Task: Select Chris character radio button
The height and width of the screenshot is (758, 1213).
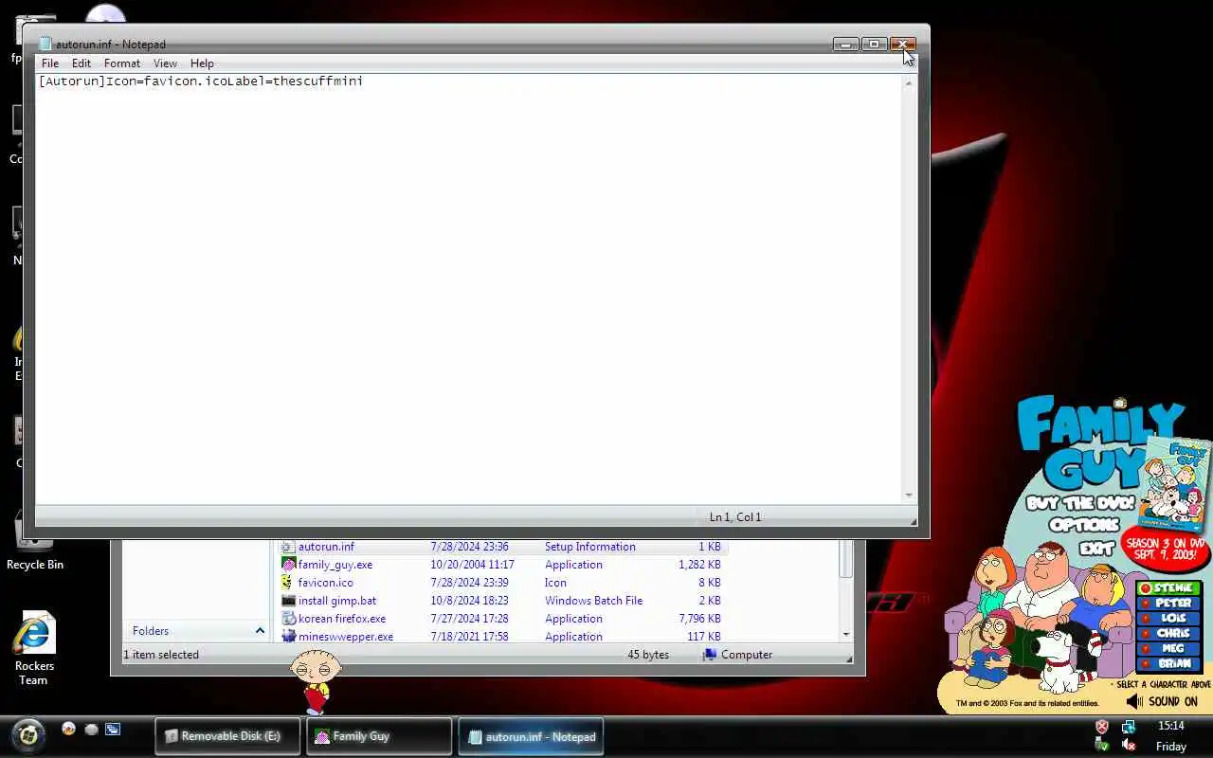Action: (x=1146, y=633)
